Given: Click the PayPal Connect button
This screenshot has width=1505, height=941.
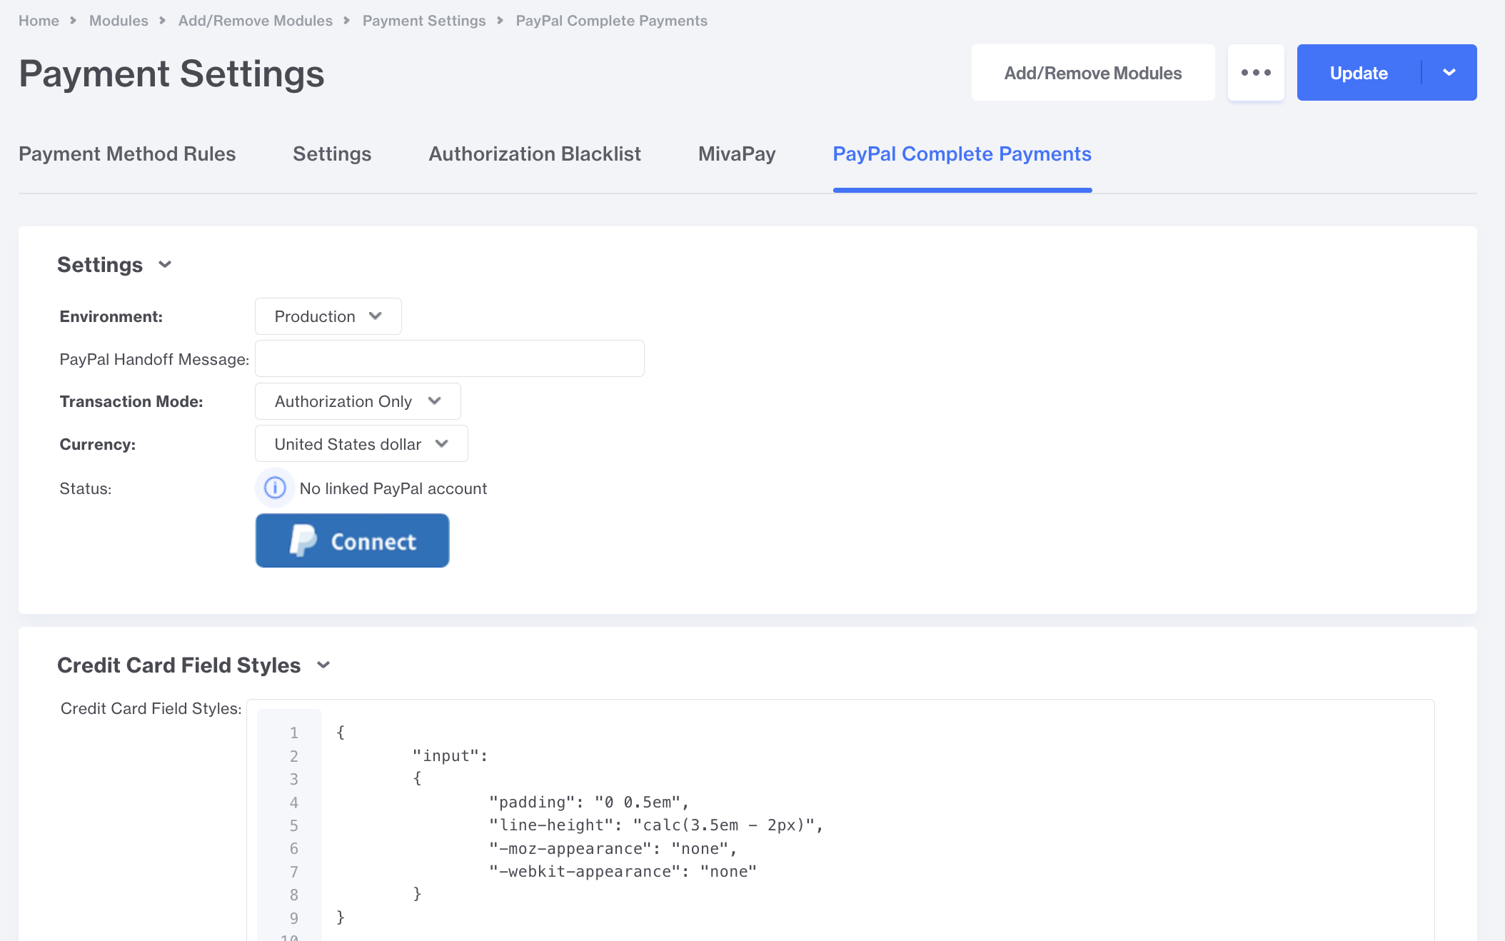Looking at the screenshot, I should [353, 540].
